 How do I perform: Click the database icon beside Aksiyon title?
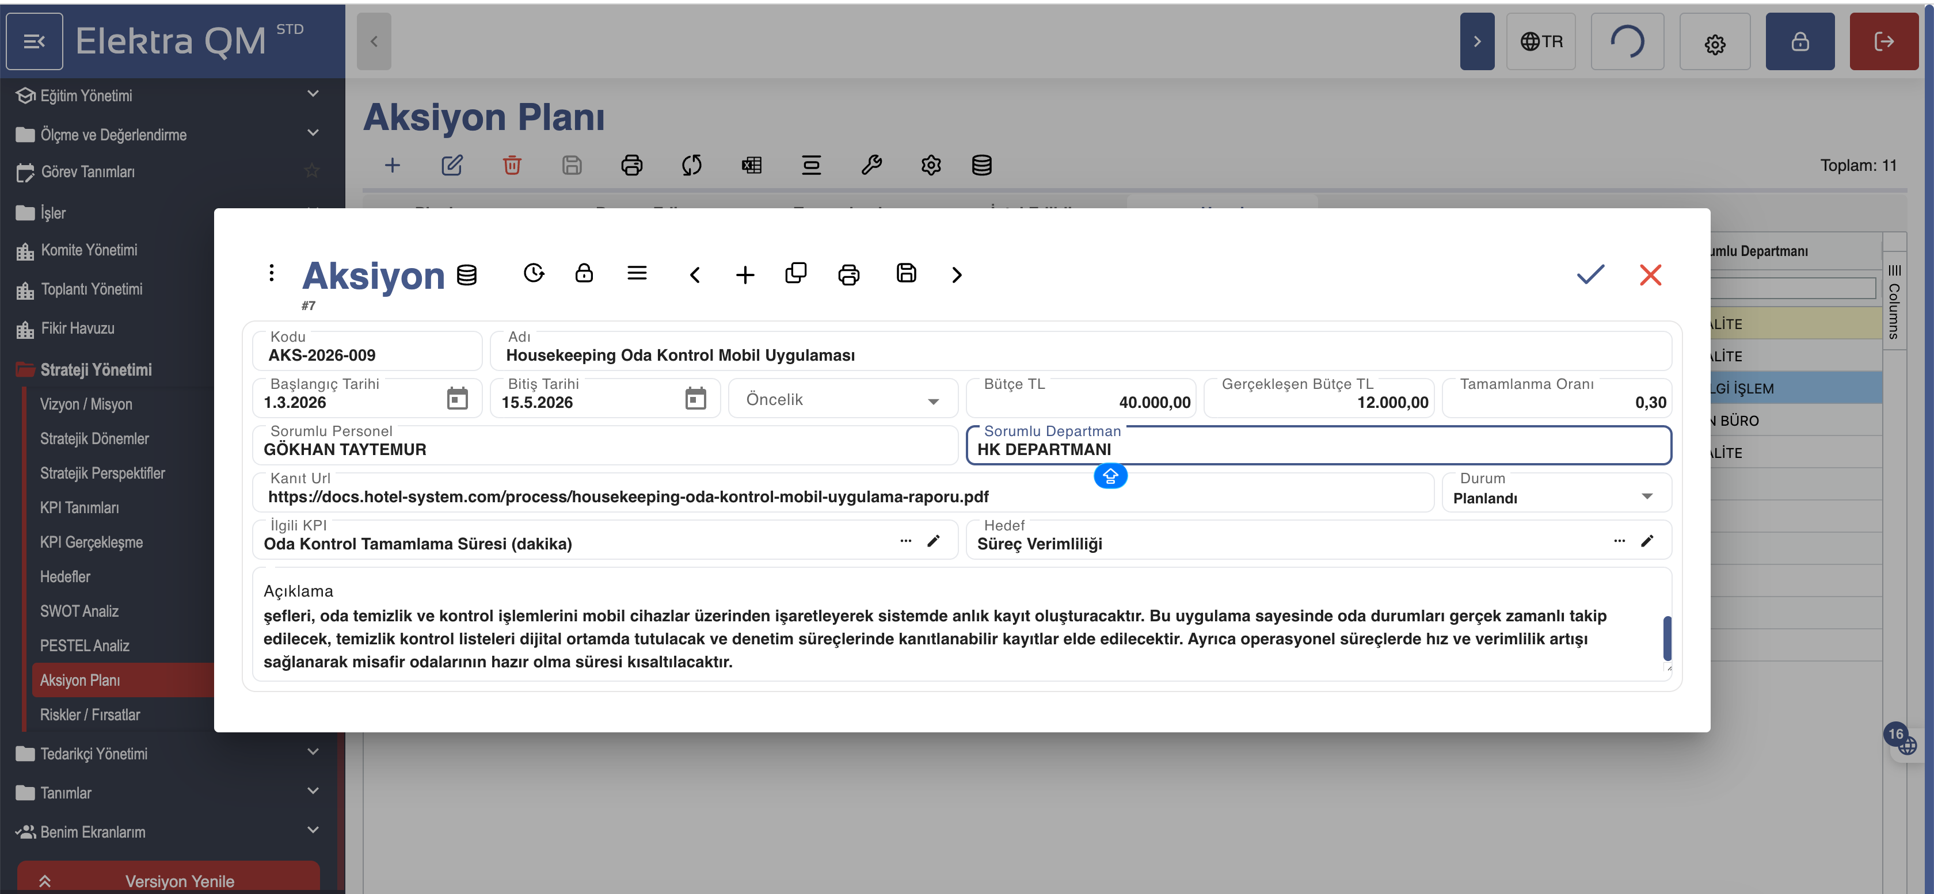(466, 276)
